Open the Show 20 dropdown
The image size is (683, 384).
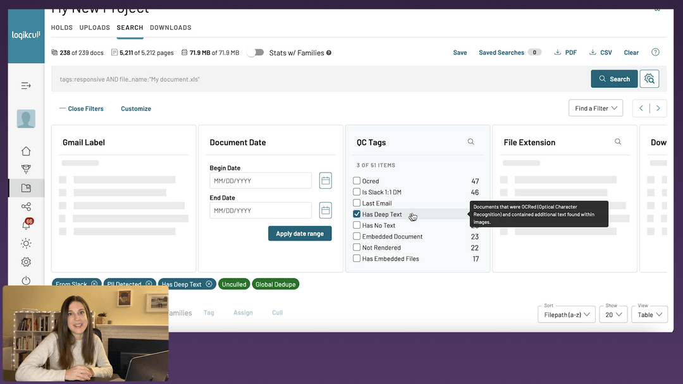(x=613, y=314)
